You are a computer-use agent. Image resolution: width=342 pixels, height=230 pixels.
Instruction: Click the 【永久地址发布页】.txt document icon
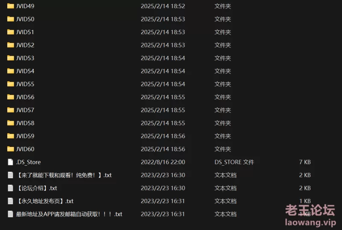click(x=10, y=201)
